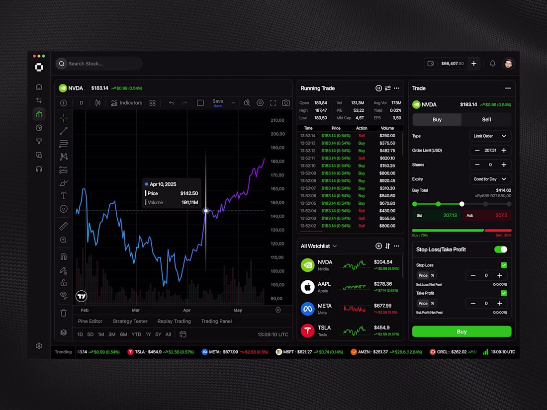Switch to Strategy Tester tab
The image size is (547, 410).
coord(130,321)
